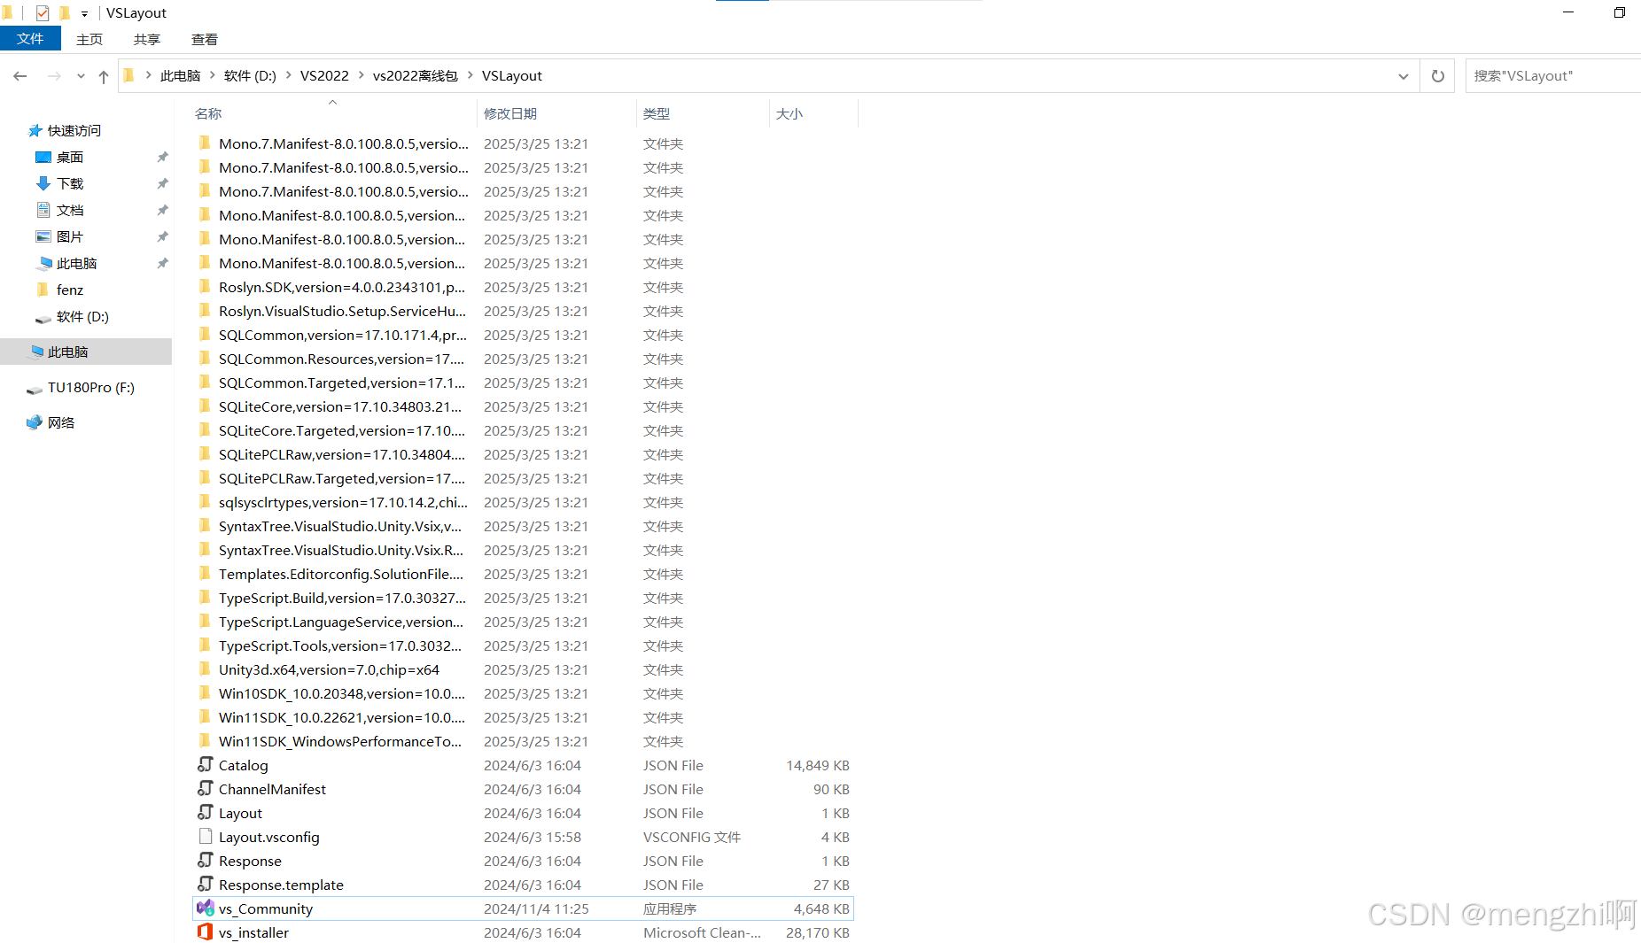Image resolution: width=1641 pixels, height=943 pixels.
Task: Click the Catalog JSON file icon
Action: (x=205, y=764)
